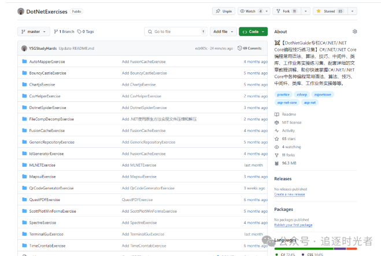
Task: Open the Packages section heading
Action: pos(283,210)
